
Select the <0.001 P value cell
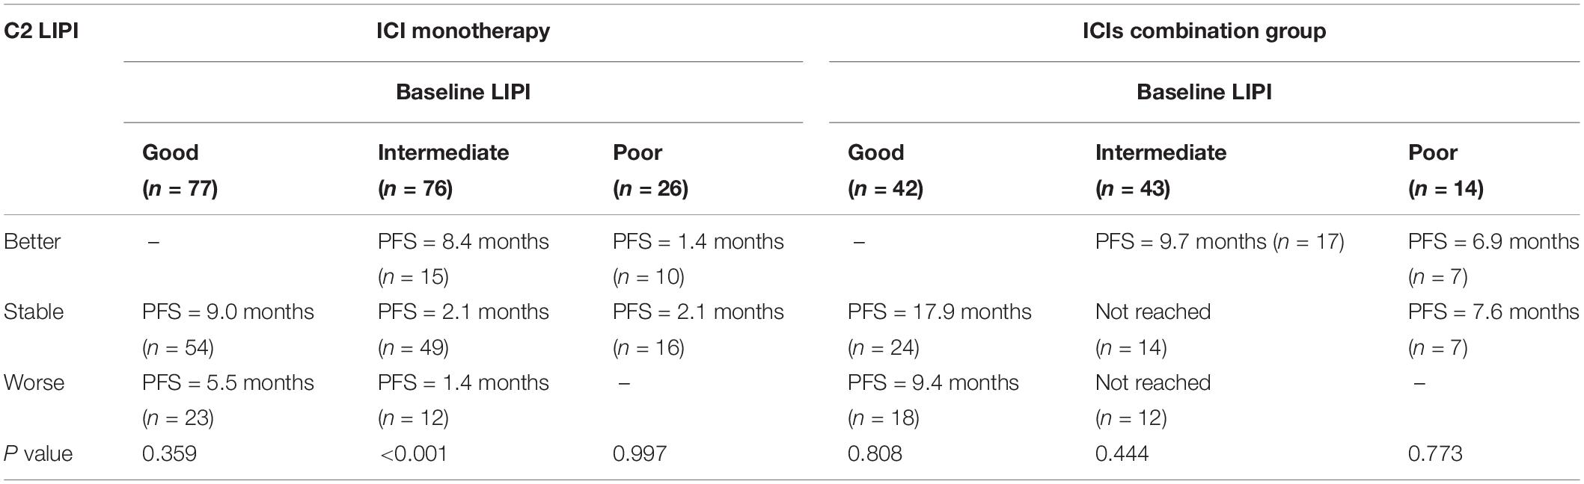coord(412,453)
